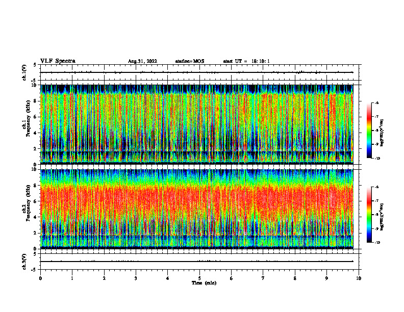The image size is (404, 312).
Task: Click the "-10" label on ch.2 color scale
Action: [377, 243]
